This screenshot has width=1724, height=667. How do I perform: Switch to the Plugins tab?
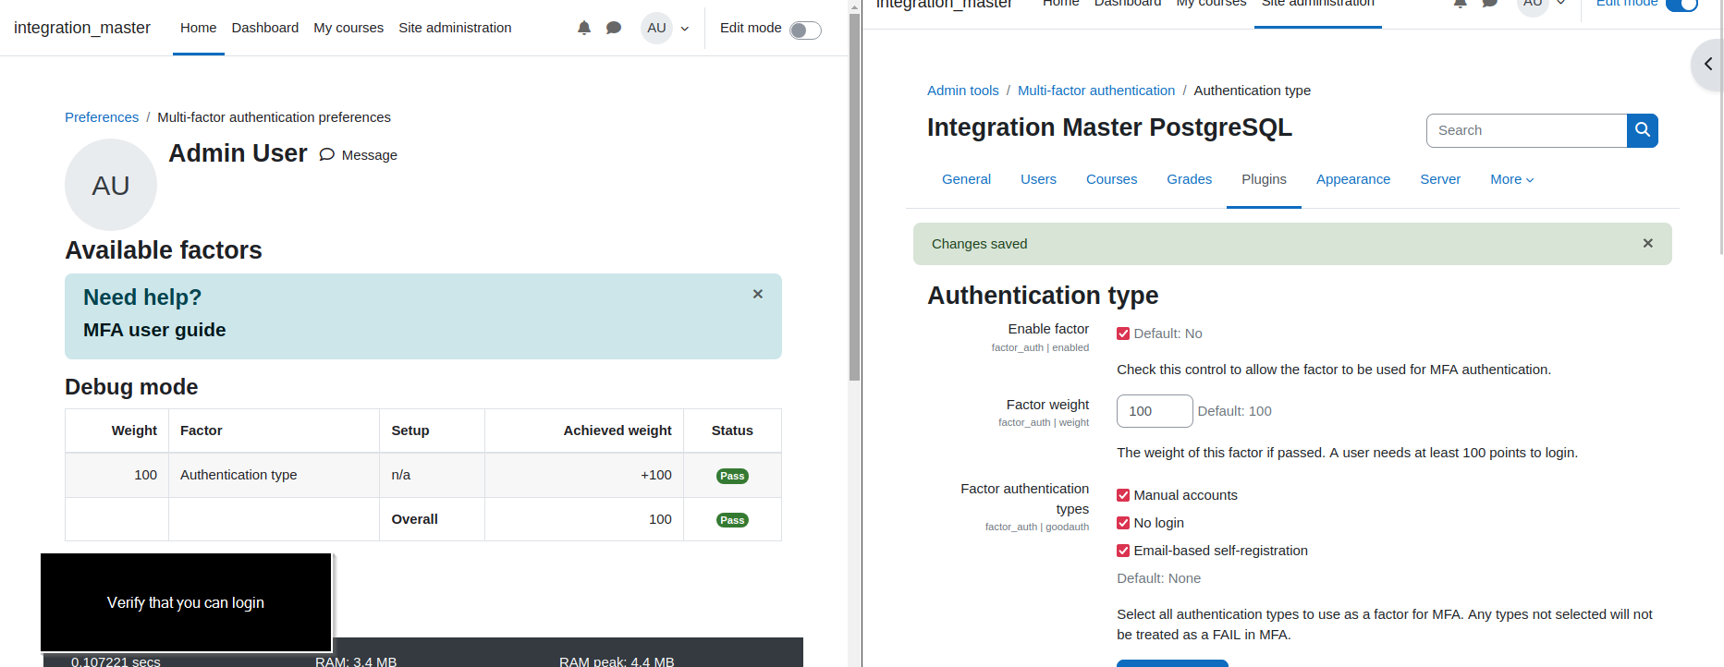pyautogui.click(x=1264, y=179)
